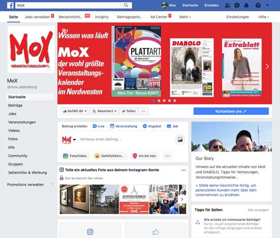Open Einstellungen
The height and width of the screenshot is (238, 280).
[238, 17]
